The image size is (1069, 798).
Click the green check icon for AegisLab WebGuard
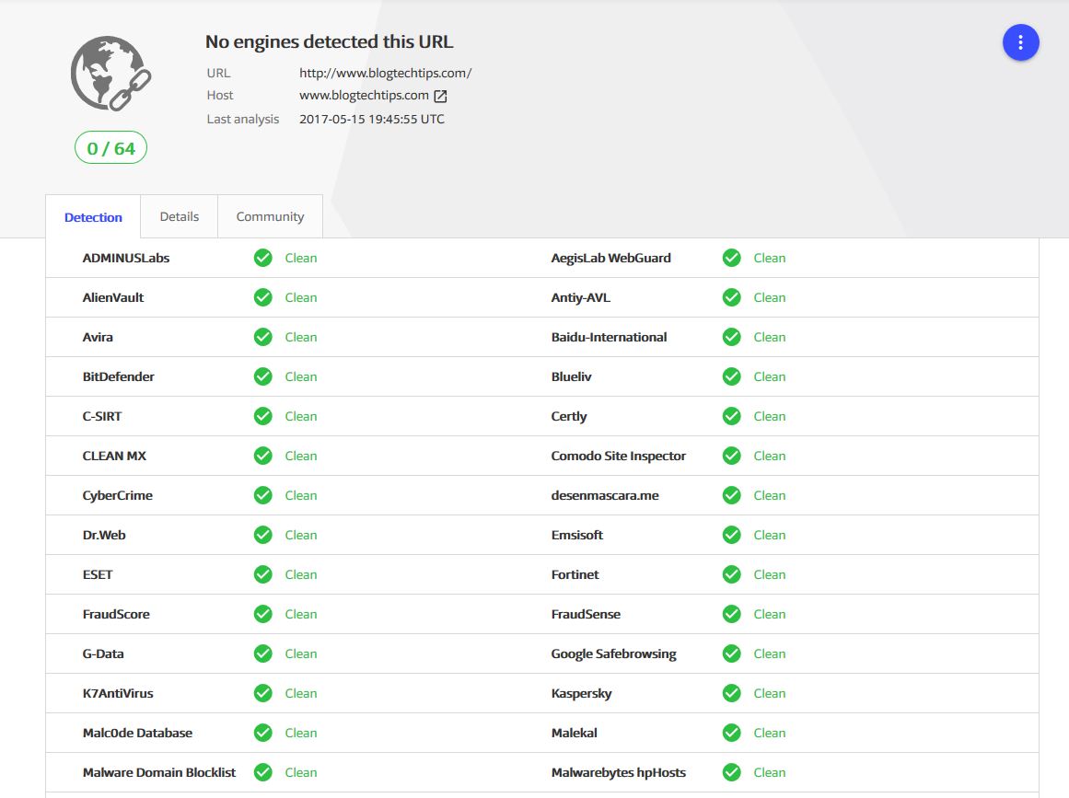(731, 259)
